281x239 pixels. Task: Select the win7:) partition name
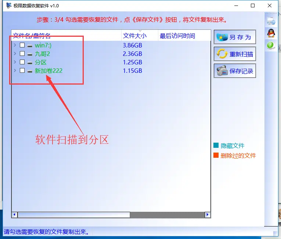pyautogui.click(x=43, y=45)
